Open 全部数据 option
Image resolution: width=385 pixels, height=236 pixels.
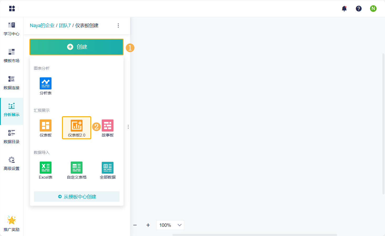tap(107, 170)
